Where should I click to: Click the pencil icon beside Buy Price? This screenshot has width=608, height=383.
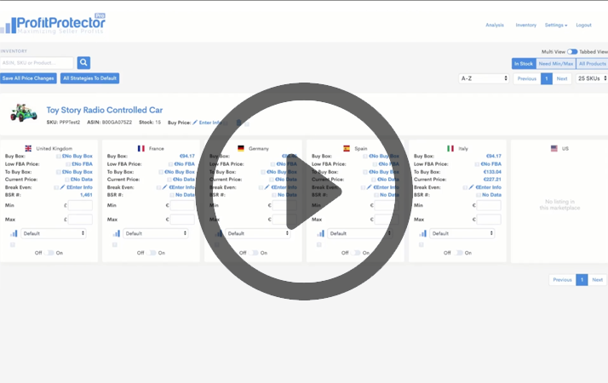pos(195,123)
